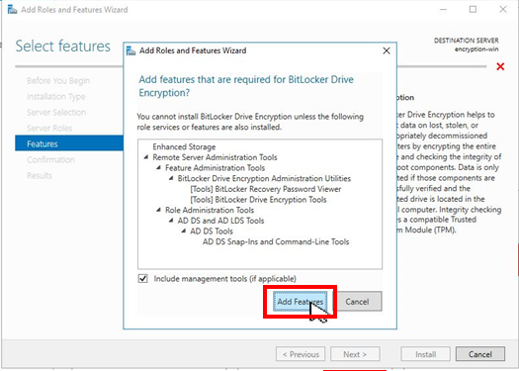Select Feature Administration Tools label
519x371 pixels.
(x=216, y=168)
